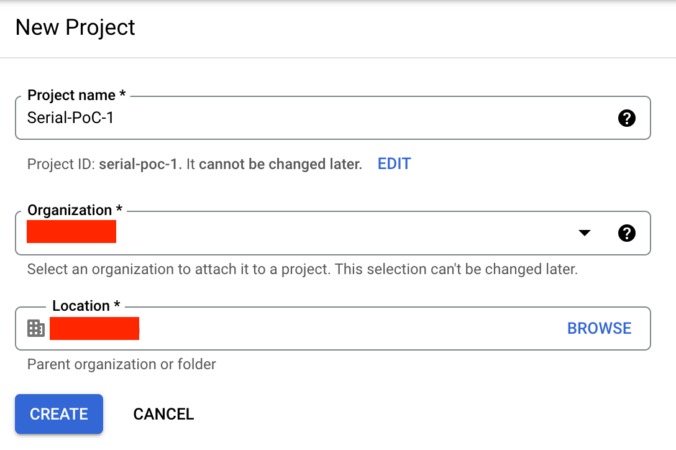Expand the Organization dropdown arrow
676x450 pixels.
click(584, 233)
